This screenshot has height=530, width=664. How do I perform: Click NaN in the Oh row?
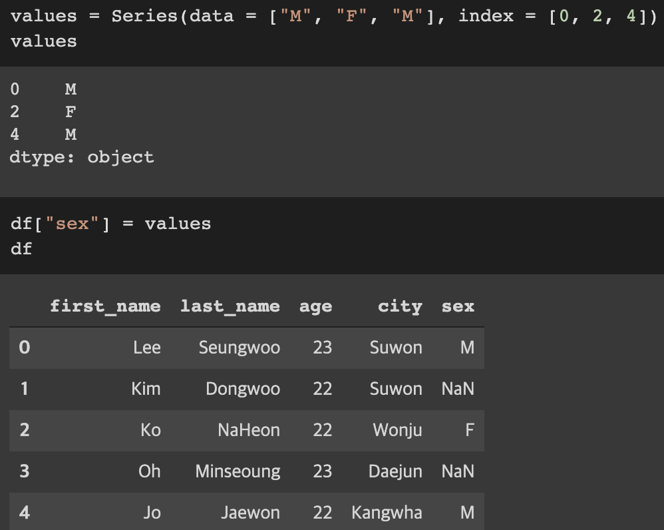tap(458, 471)
